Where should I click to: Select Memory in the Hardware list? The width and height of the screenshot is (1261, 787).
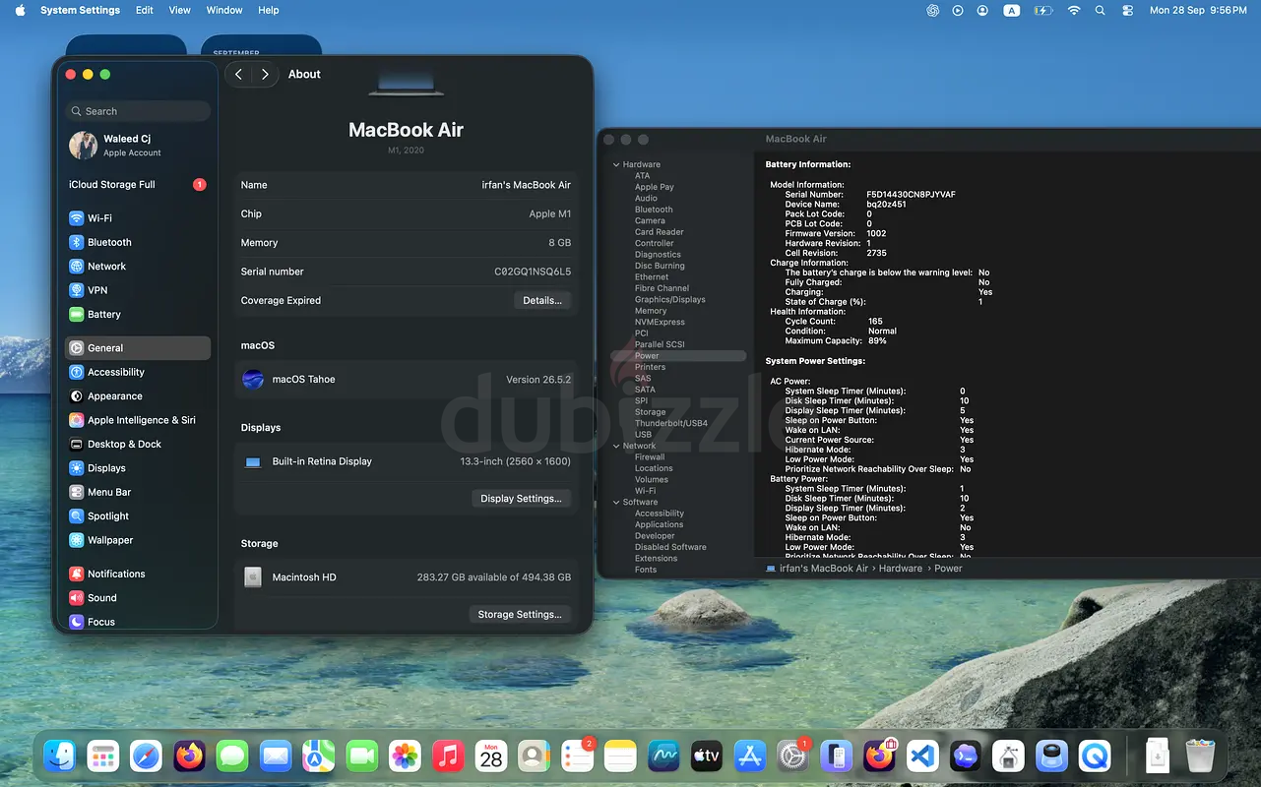tap(651, 311)
